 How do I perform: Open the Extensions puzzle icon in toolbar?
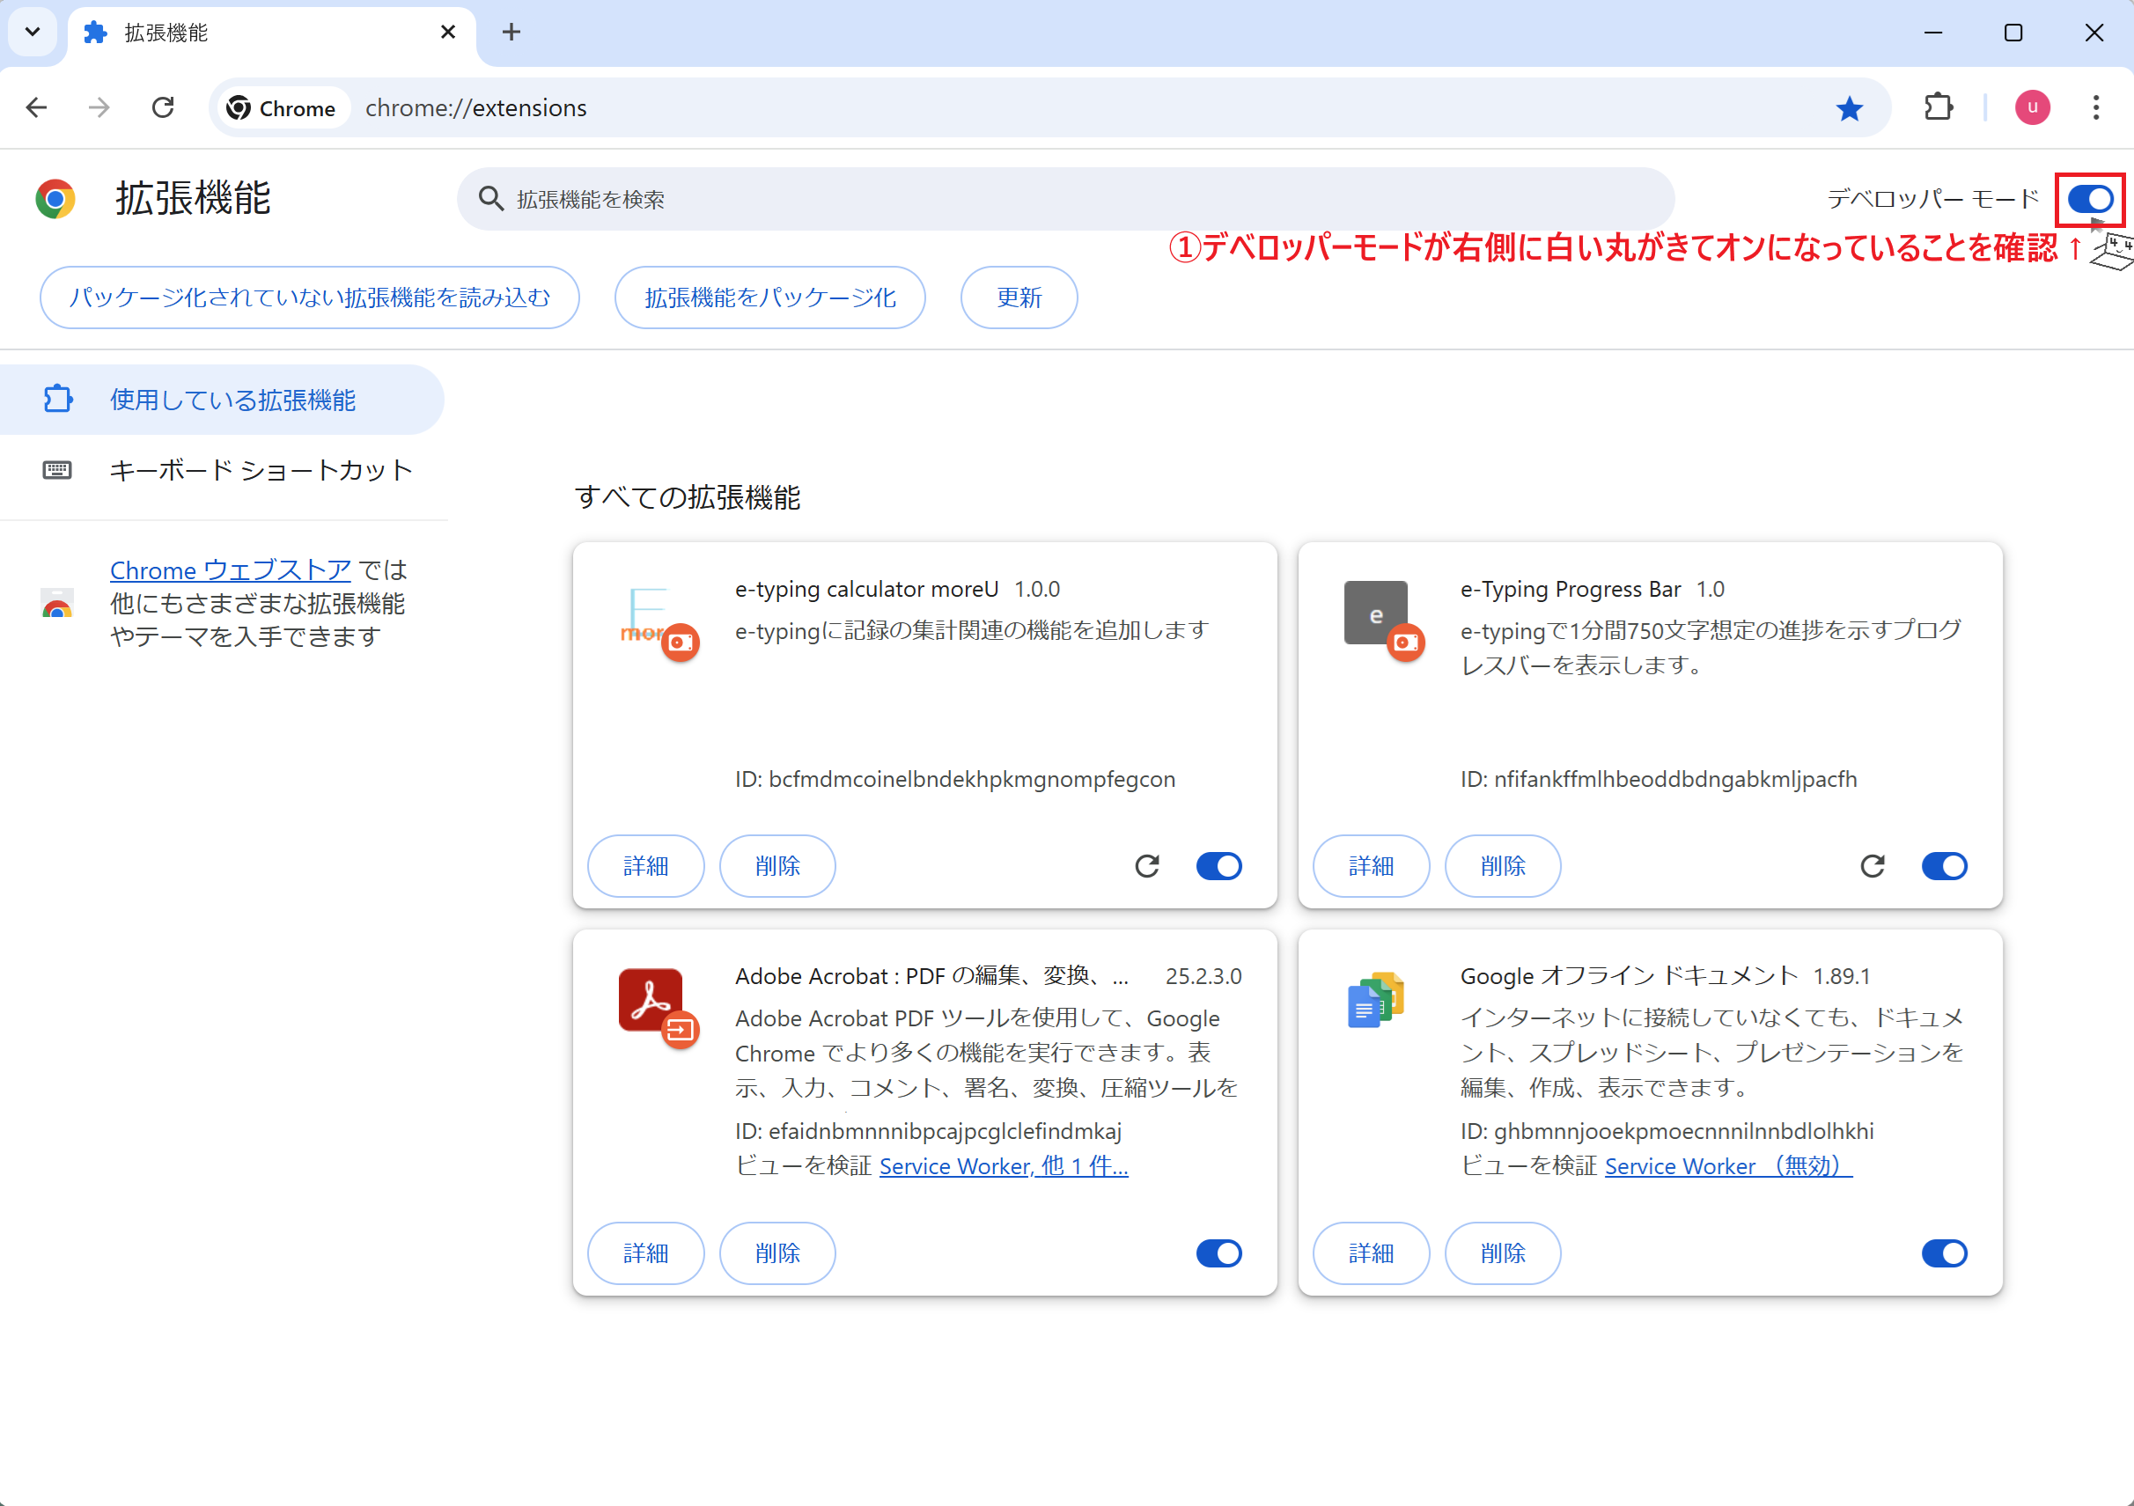[1938, 107]
